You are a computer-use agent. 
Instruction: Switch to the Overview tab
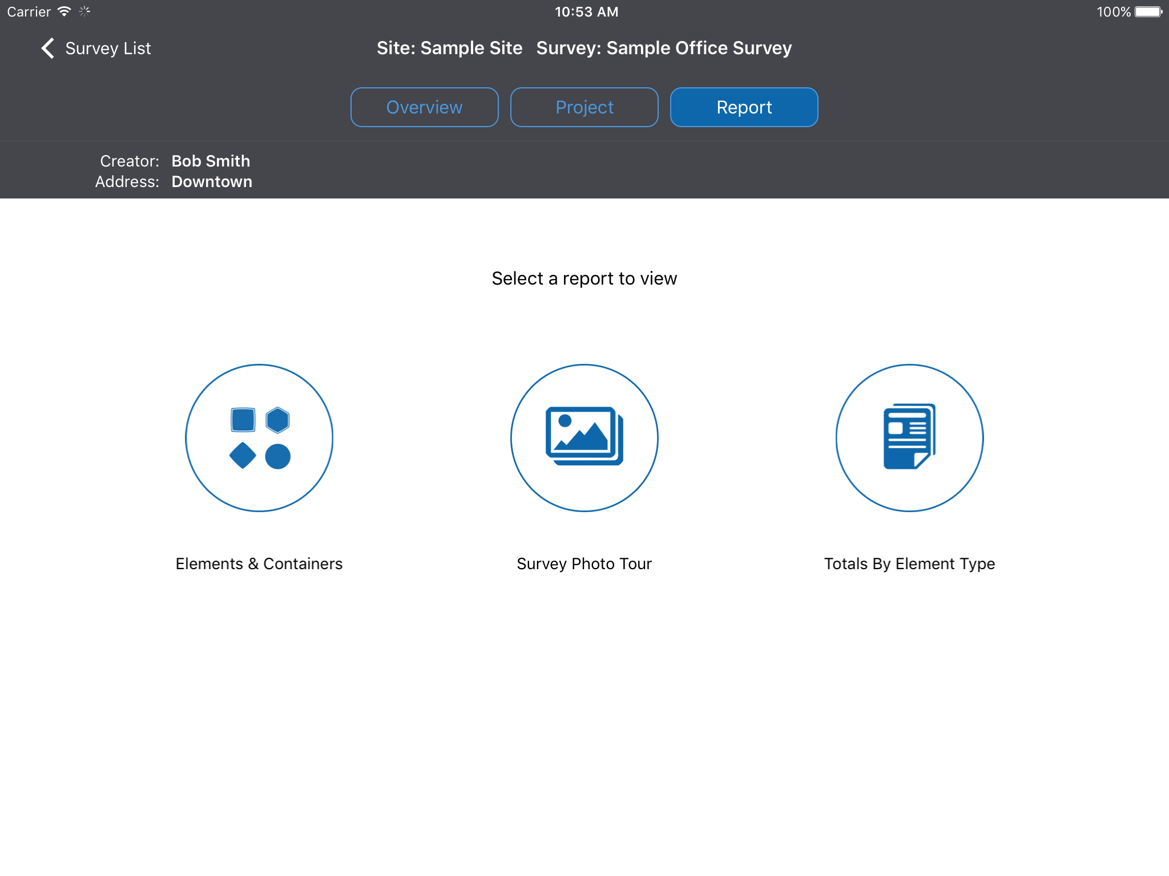[x=424, y=107]
